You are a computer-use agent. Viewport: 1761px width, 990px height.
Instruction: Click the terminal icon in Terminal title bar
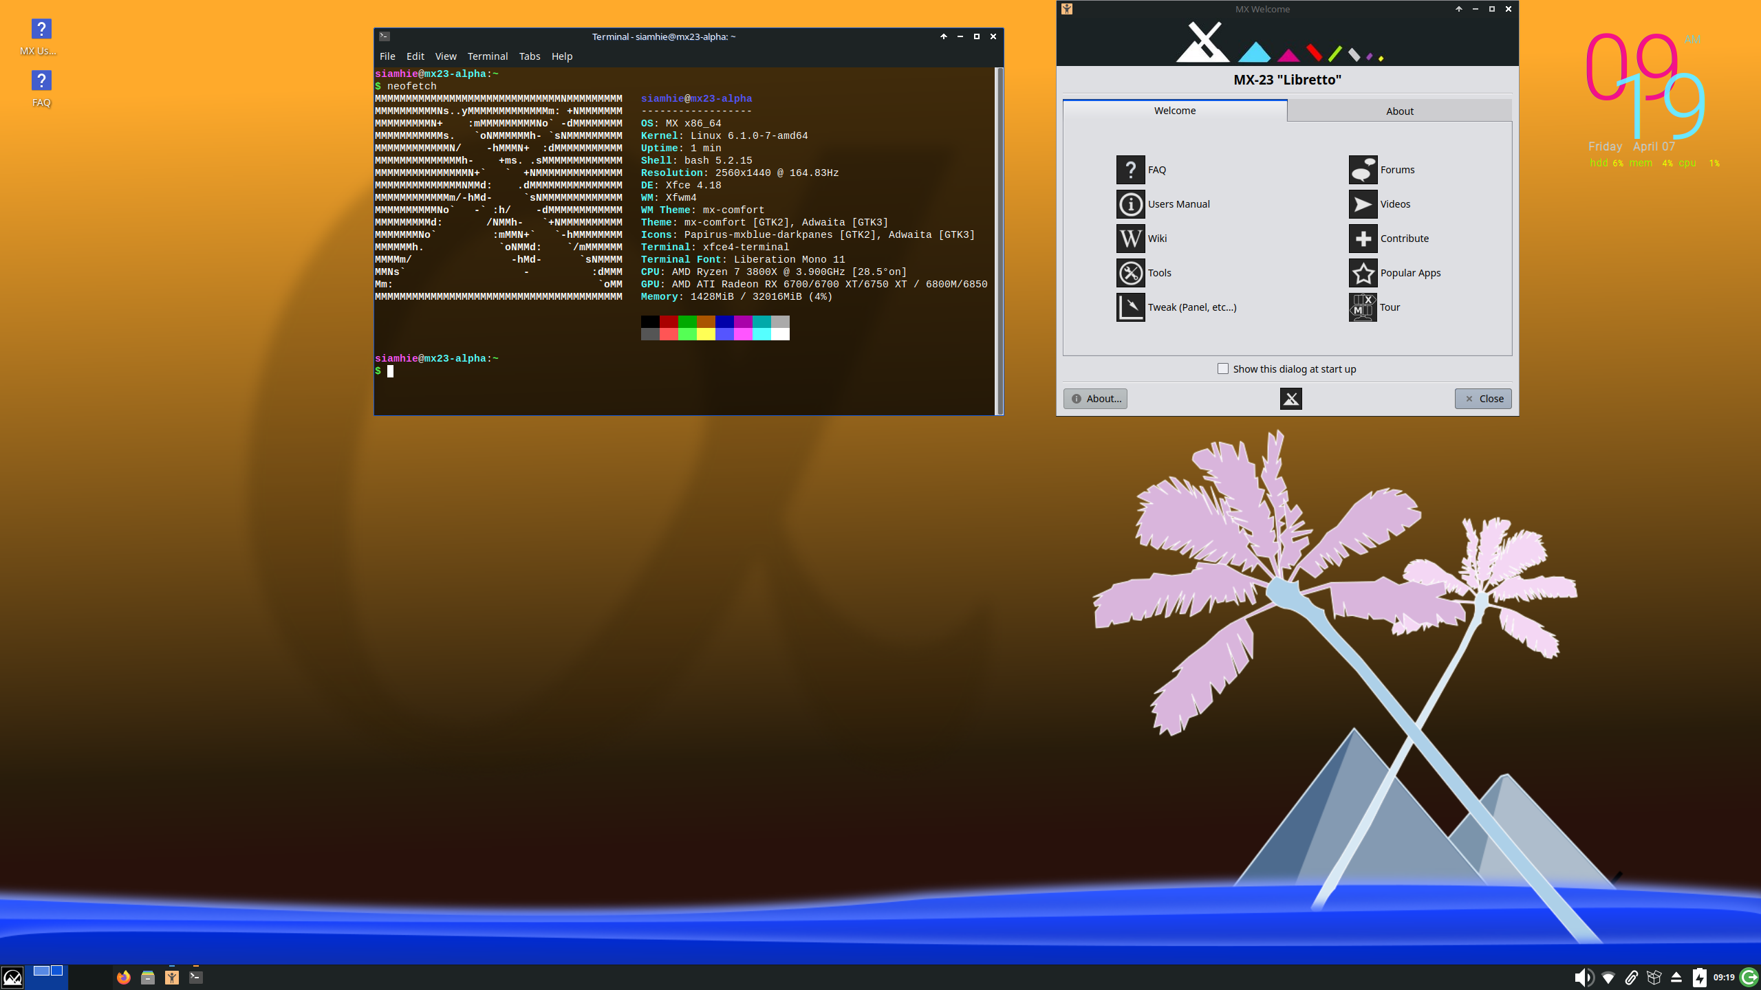point(385,36)
